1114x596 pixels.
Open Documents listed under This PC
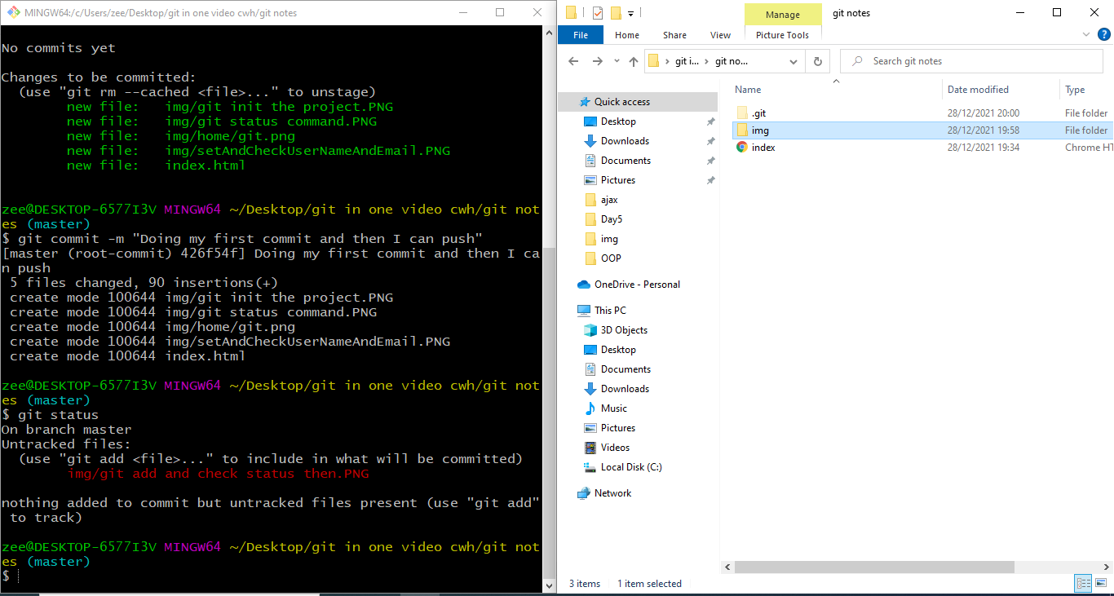[626, 369]
